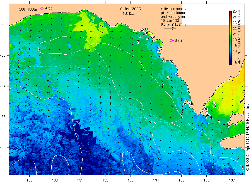Click the '134' longitude axis label
This screenshot has width=251, height=184.
point(156,180)
